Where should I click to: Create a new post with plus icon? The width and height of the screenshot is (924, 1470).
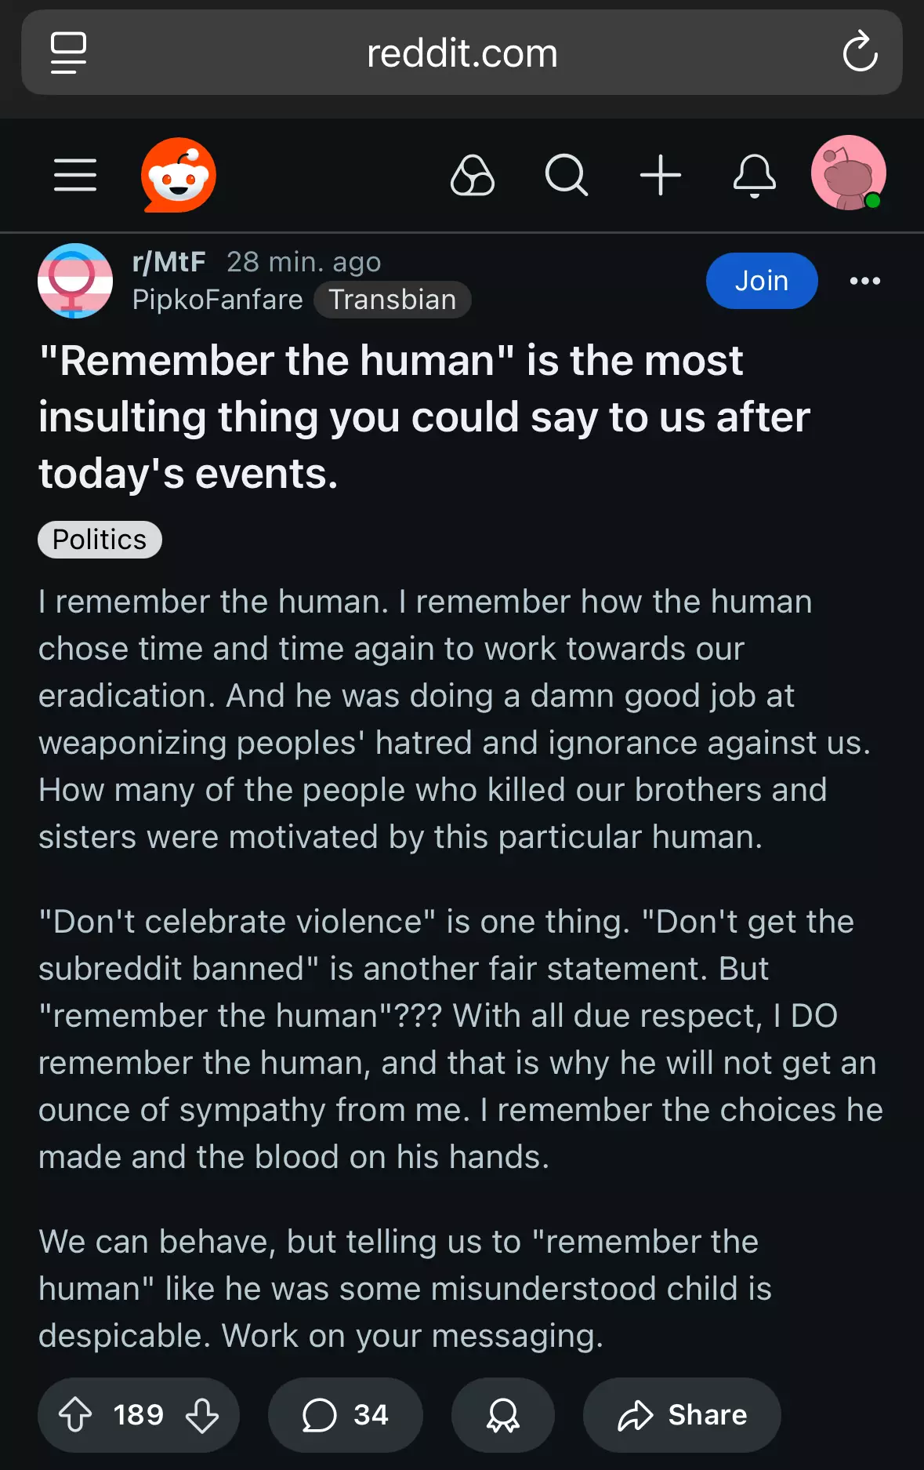tap(660, 175)
